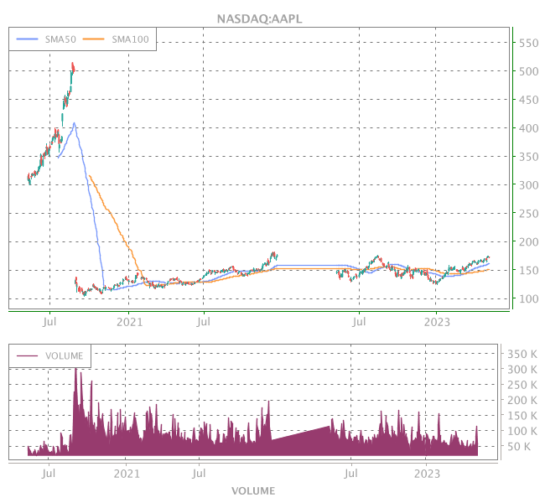Click the VOLUME legend line swatch
Image resolution: width=545 pixels, height=503 pixels.
click(27, 355)
